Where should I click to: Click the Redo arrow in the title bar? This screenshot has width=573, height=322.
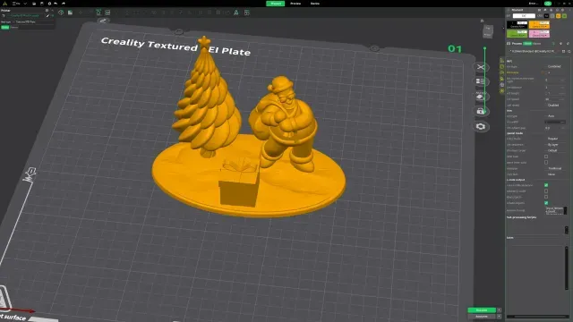pos(64,4)
